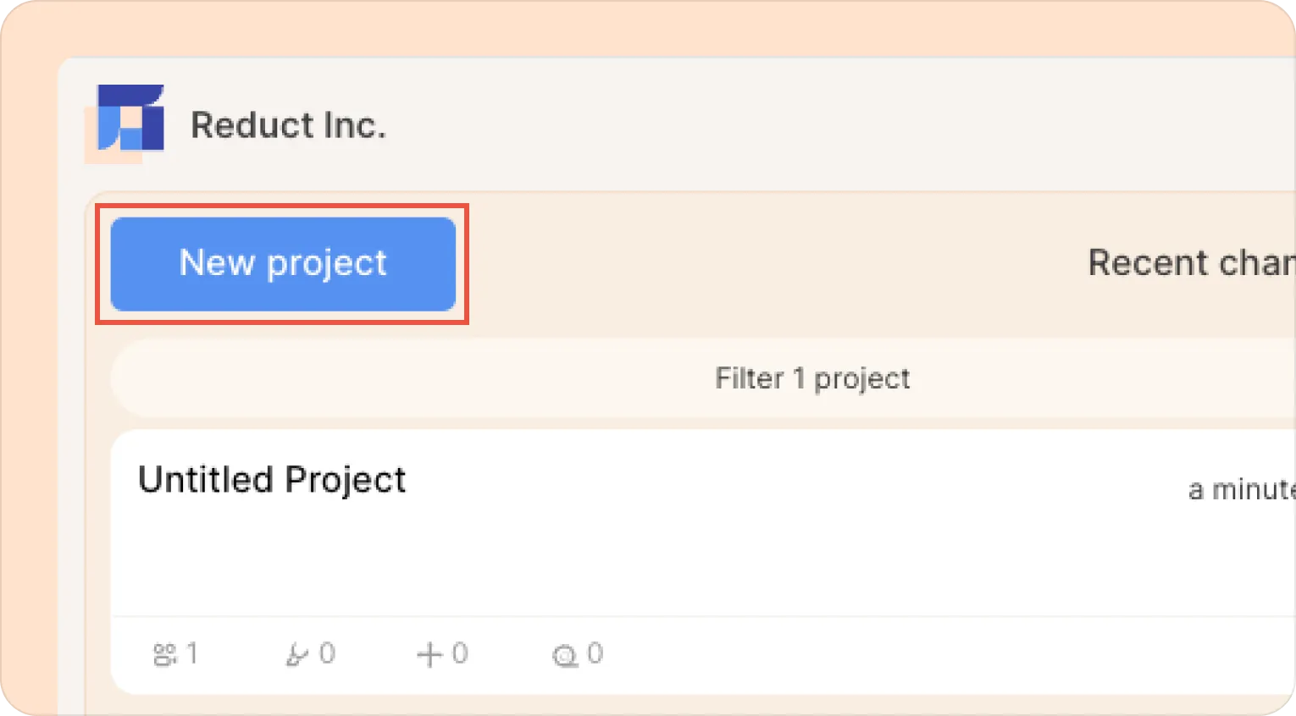The width and height of the screenshot is (1296, 716).
Task: Click the spiral reel icon in card footer
Action: pos(564,655)
